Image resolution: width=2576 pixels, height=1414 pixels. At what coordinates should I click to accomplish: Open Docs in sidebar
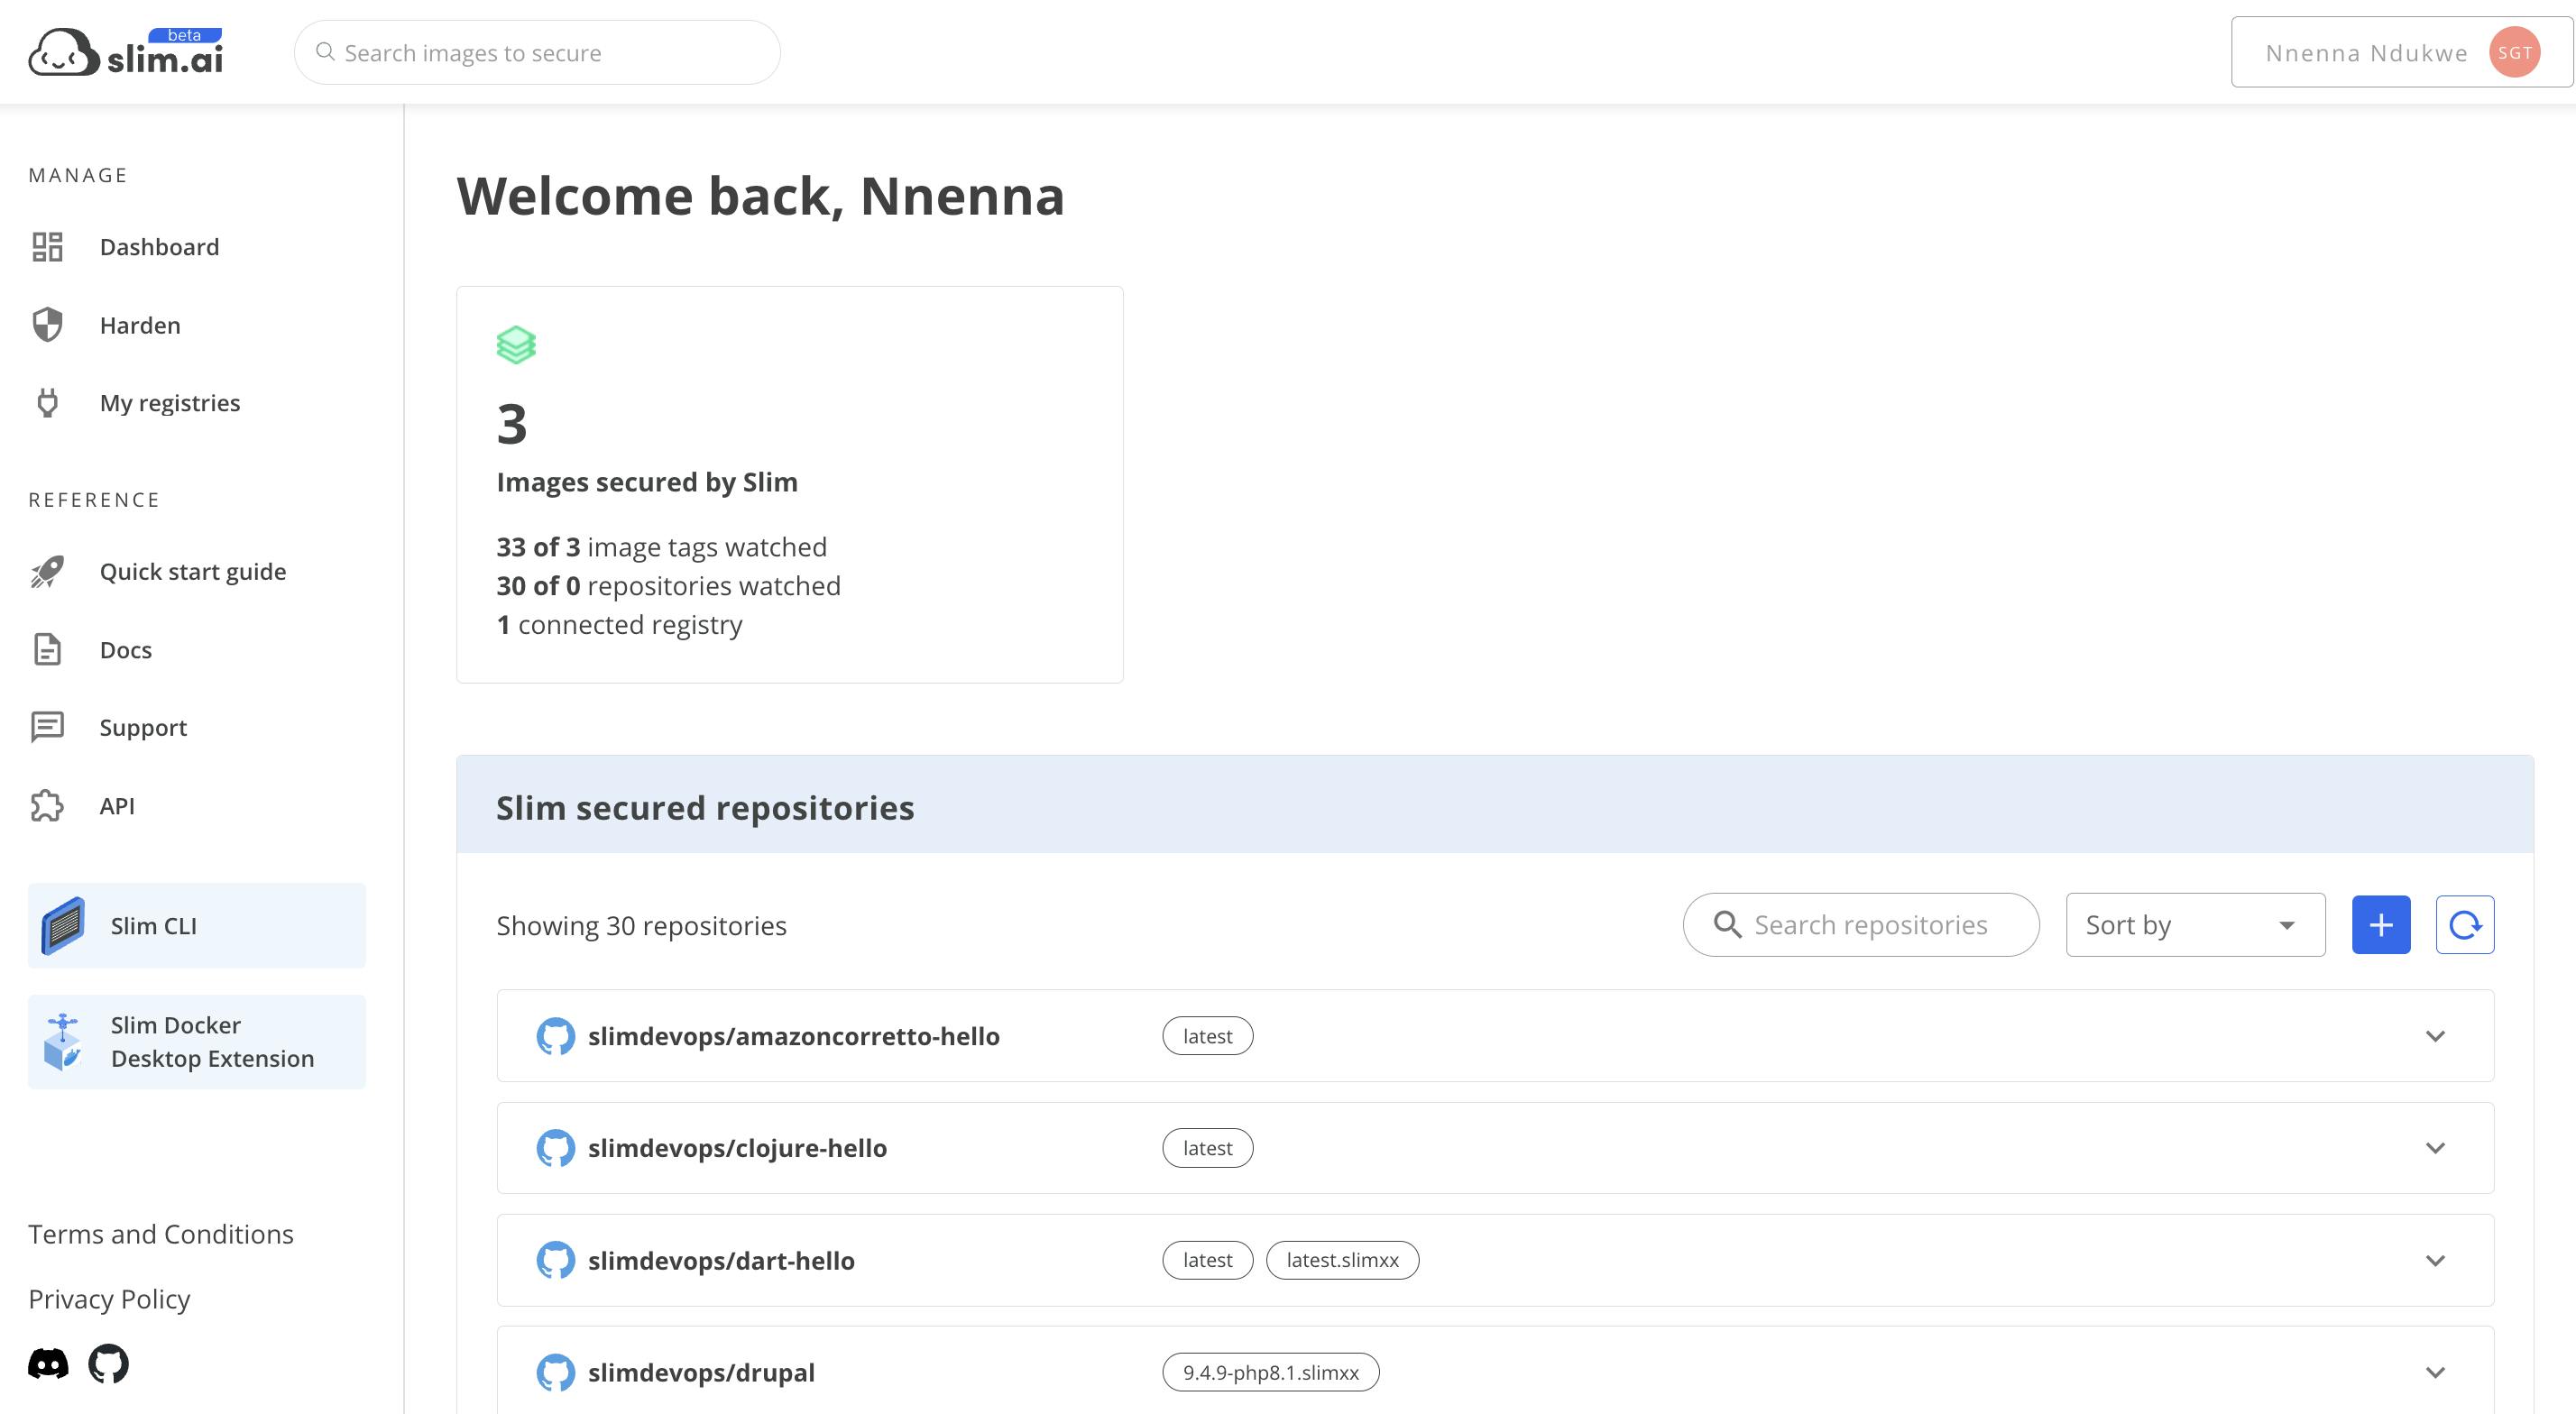[x=126, y=649]
